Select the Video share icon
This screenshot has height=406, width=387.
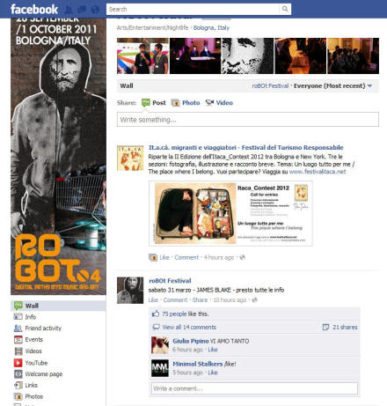[x=209, y=102]
